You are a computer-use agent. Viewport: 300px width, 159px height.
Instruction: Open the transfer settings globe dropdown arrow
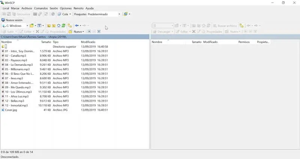tap(129, 14)
